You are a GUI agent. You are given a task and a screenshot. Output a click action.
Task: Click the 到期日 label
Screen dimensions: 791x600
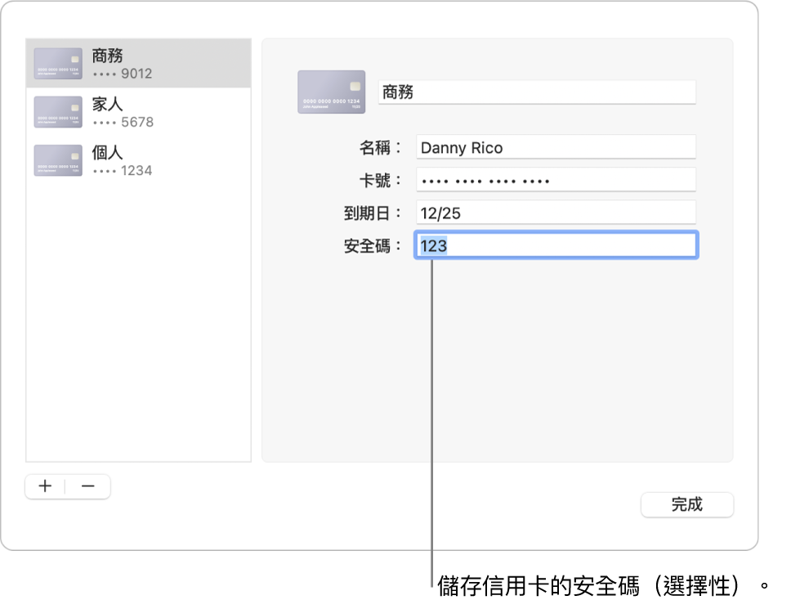pos(373,213)
